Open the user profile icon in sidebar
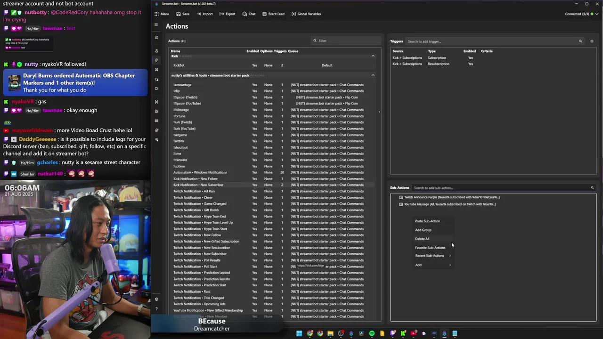 pyautogui.click(x=156, y=51)
